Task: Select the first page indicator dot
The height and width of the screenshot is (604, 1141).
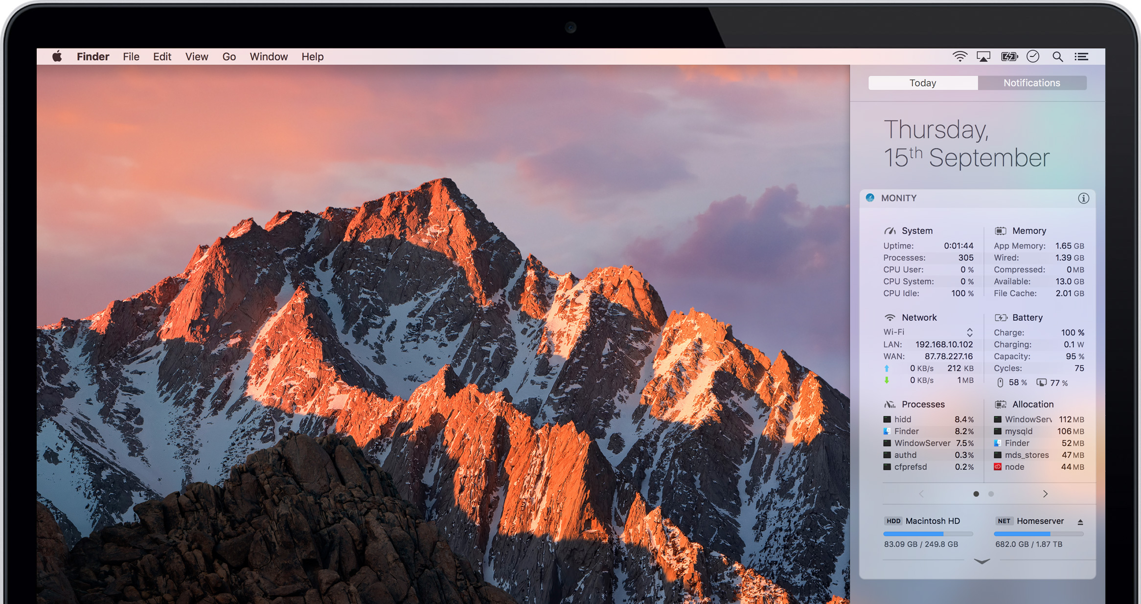Action: click(x=976, y=494)
